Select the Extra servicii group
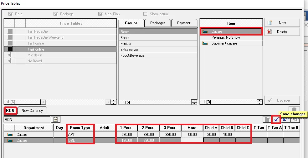Viewport: 308px width, 158px height. (158, 50)
